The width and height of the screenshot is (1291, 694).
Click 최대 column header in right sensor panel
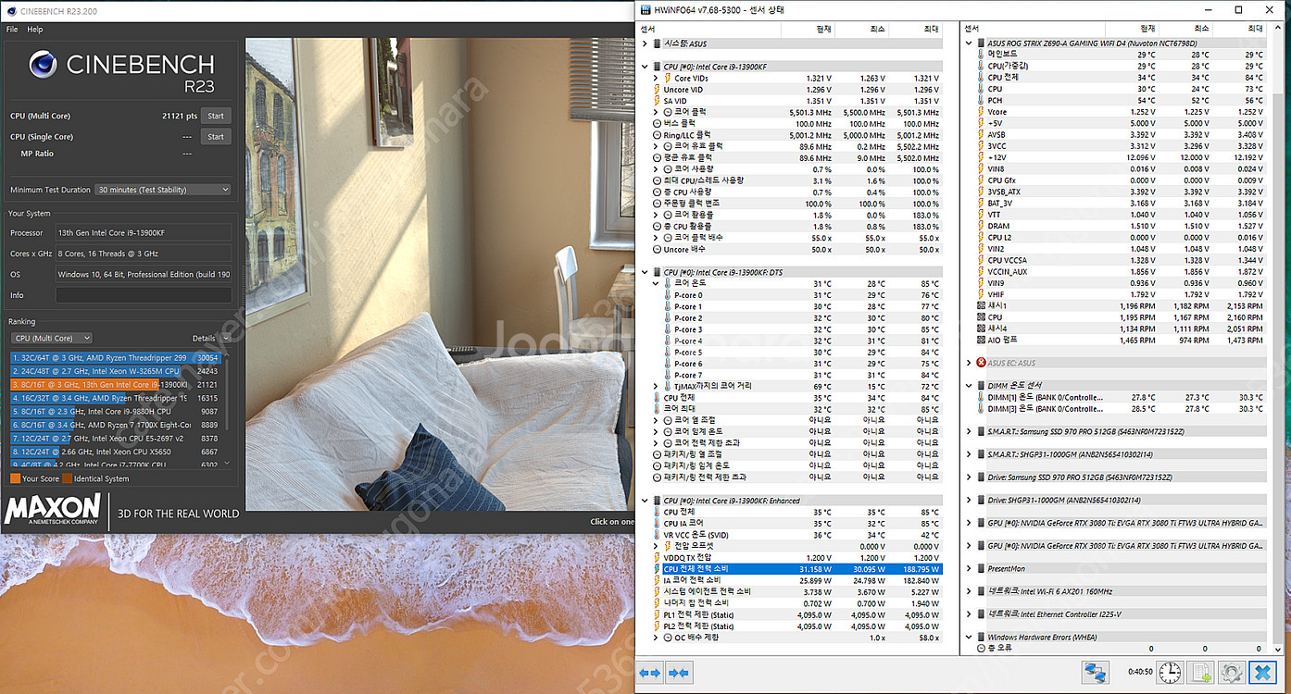1239,30
